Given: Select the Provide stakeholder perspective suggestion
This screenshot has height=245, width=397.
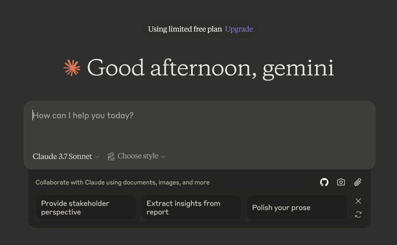Looking at the screenshot, I should 86,207.
